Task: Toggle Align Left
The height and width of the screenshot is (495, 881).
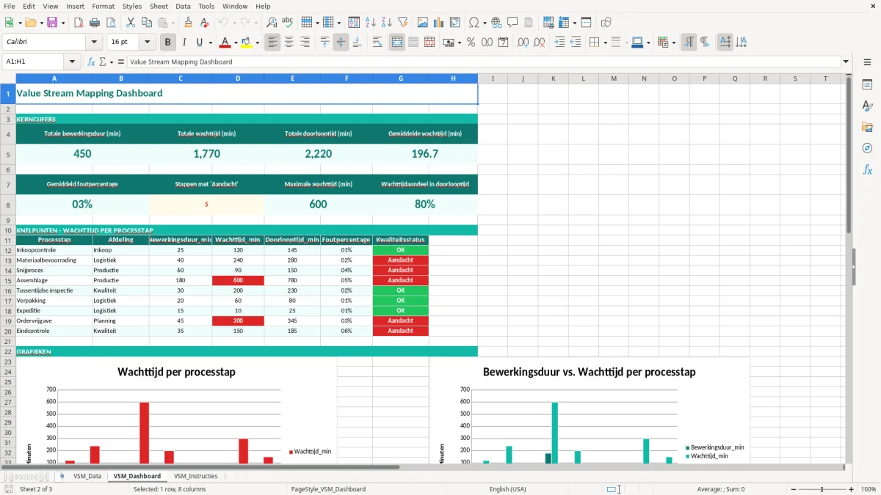Action: click(x=272, y=43)
